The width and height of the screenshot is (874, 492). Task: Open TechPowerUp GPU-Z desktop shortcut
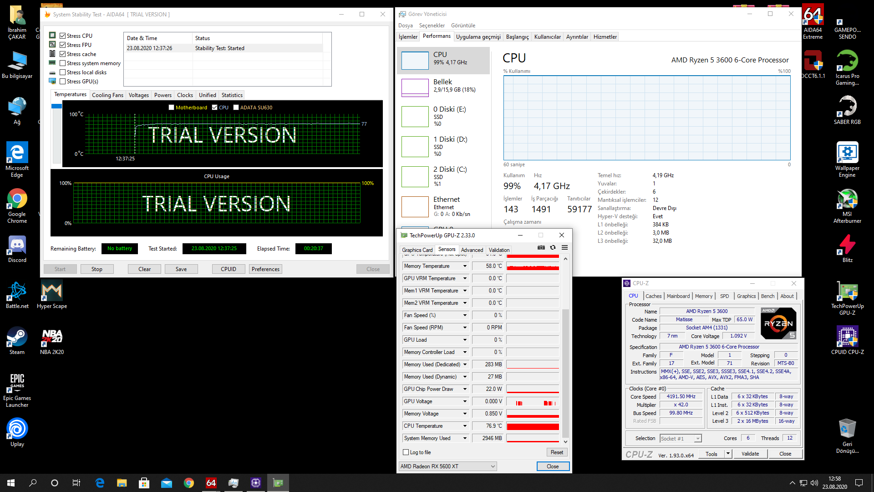click(847, 298)
